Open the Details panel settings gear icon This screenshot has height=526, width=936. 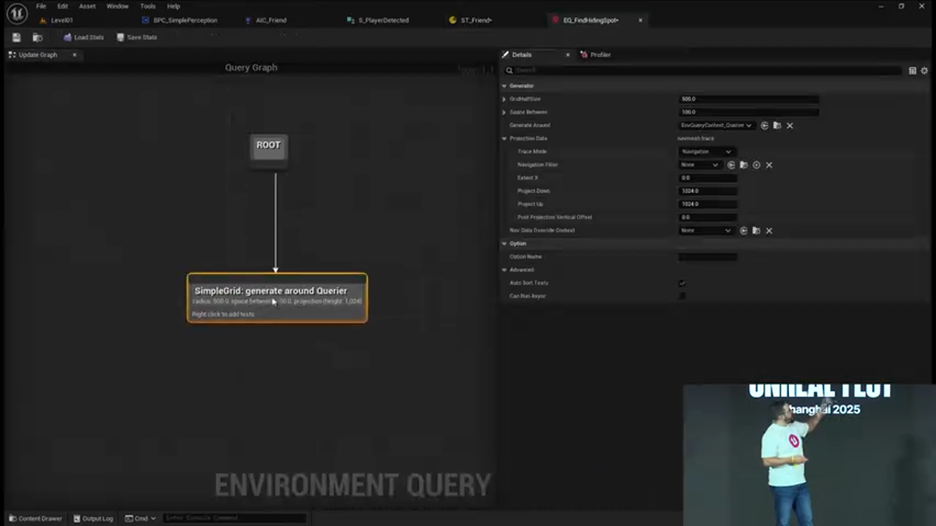tap(924, 70)
